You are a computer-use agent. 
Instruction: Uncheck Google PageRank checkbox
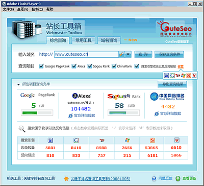[41, 66]
